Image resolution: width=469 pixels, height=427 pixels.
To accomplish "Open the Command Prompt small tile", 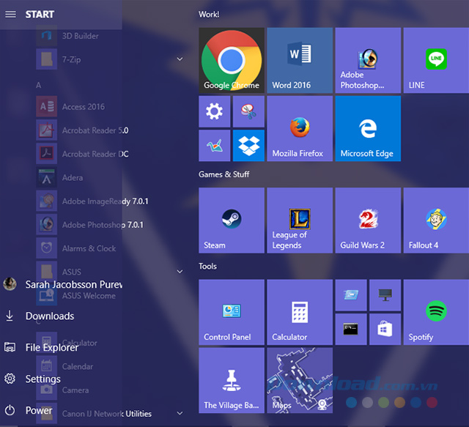I will tap(351, 329).
